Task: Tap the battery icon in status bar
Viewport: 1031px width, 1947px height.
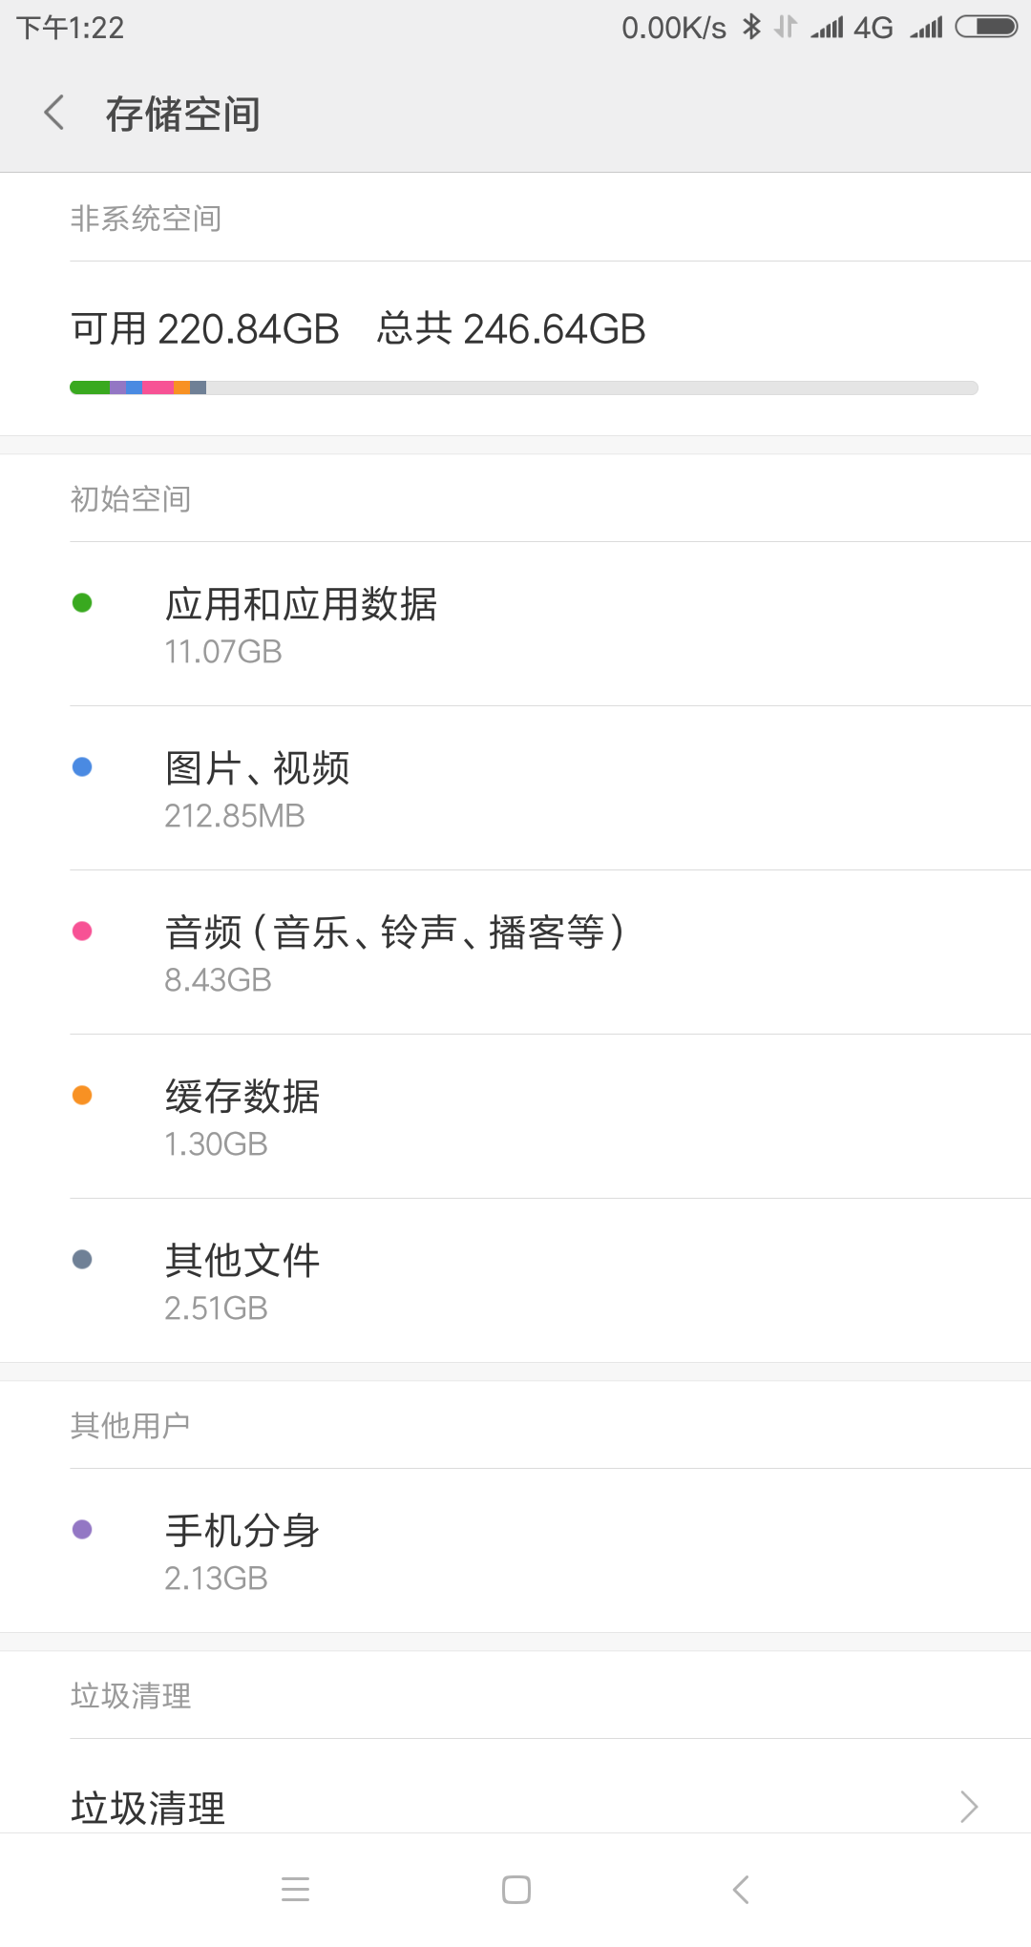Action: pos(987,27)
